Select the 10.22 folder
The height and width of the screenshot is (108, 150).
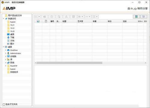click(x=12, y=28)
